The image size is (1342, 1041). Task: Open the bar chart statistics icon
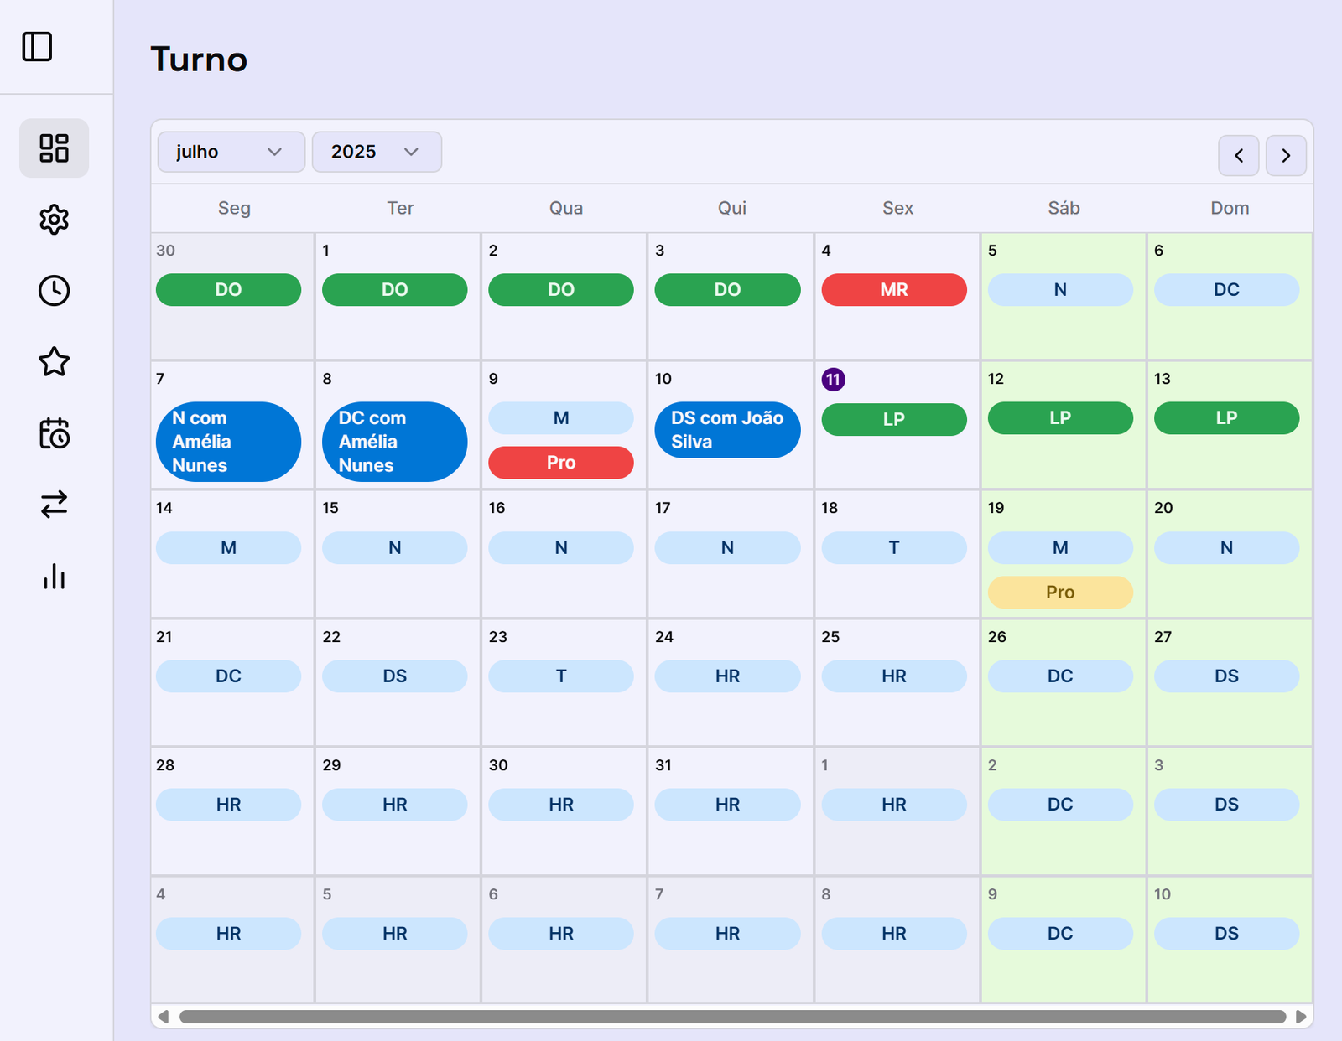point(55,577)
